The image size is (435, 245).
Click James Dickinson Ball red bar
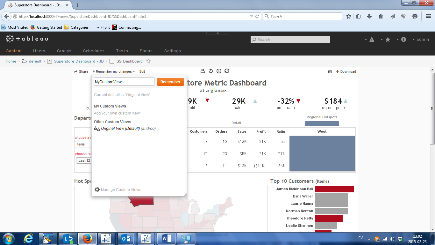pyautogui.click(x=334, y=189)
